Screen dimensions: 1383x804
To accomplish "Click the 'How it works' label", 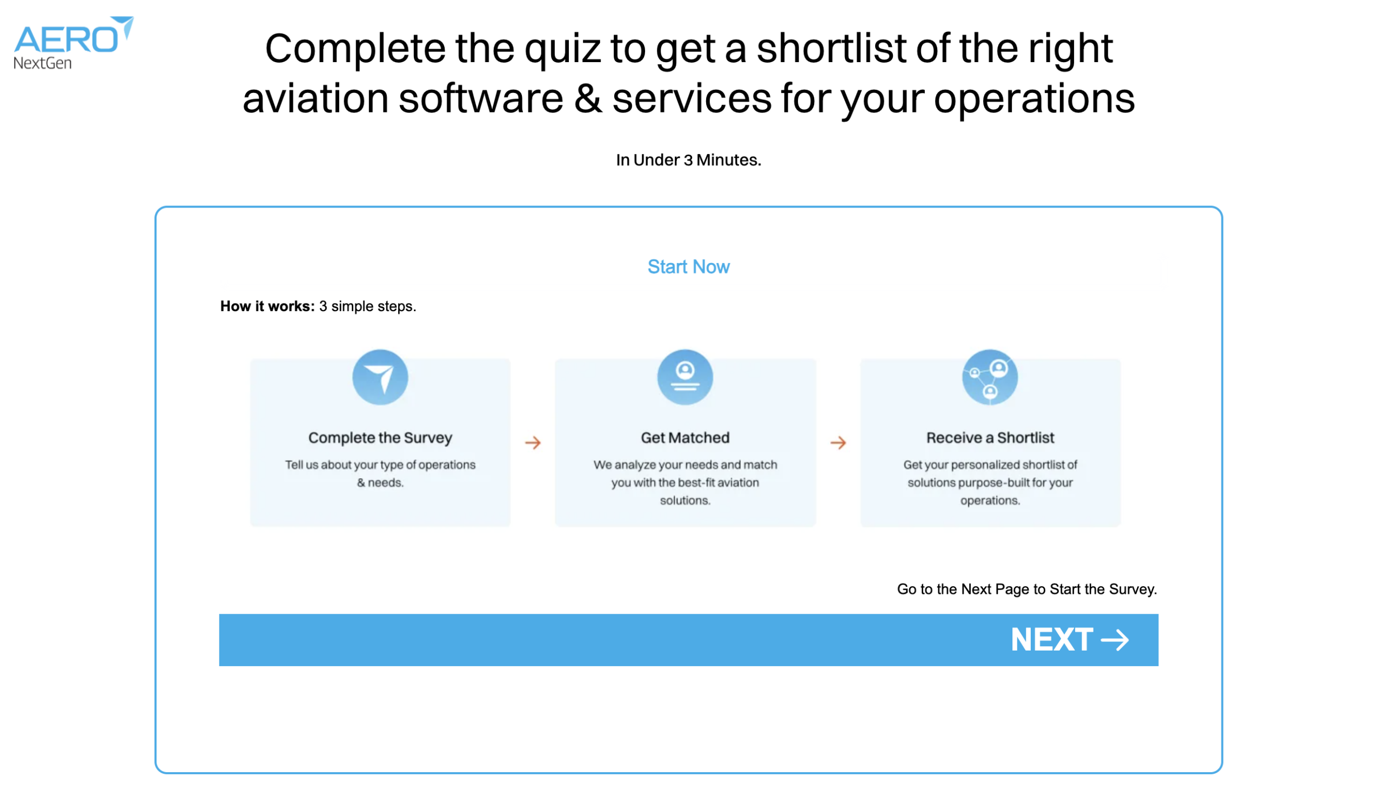I will (268, 307).
